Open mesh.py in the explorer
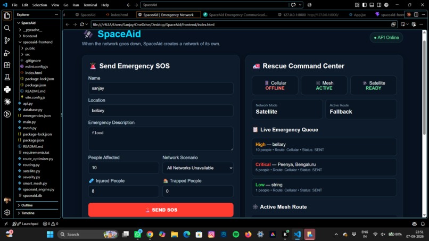This screenshot has height=241, width=429. pos(30,128)
